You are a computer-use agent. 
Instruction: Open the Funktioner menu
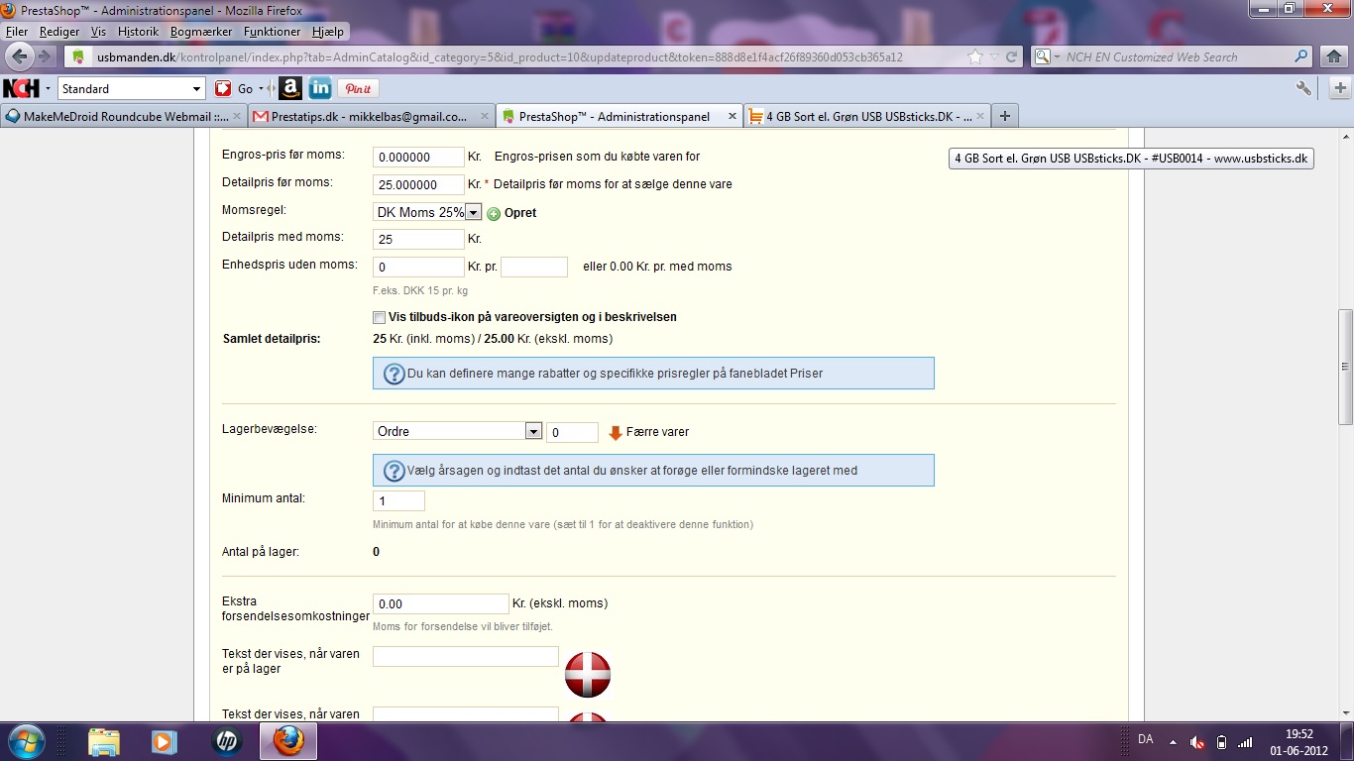(x=273, y=32)
